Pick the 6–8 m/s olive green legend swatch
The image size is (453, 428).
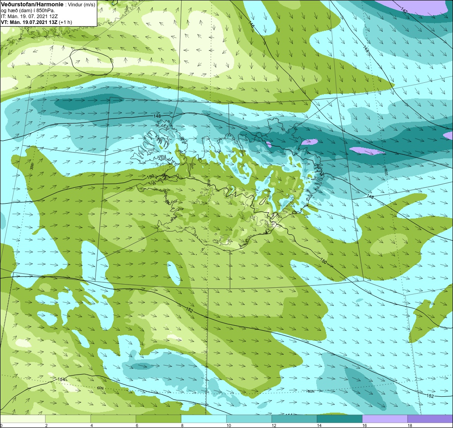tap(158, 418)
